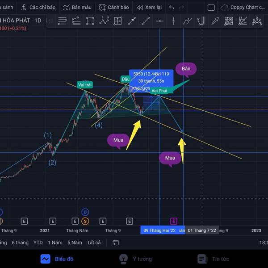Undo the last chart action

point(172,7)
